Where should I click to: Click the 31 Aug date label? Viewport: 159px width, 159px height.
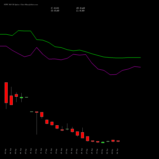pyautogui.click(x=97, y=151)
